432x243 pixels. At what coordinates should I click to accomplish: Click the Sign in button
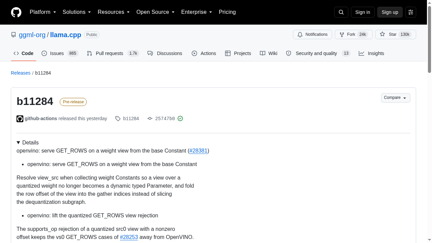coord(363,12)
